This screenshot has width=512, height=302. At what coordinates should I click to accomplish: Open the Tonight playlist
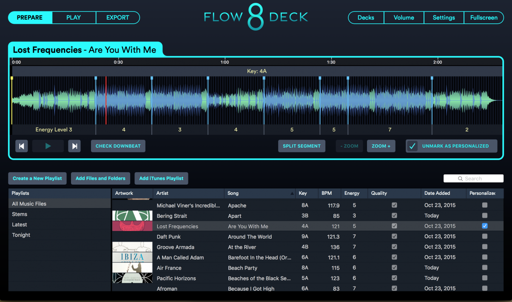60,235
